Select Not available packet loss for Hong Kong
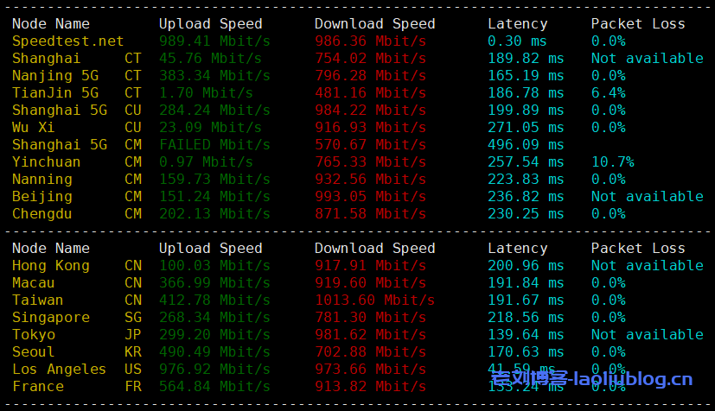The width and height of the screenshot is (715, 411). pyautogui.click(x=647, y=266)
